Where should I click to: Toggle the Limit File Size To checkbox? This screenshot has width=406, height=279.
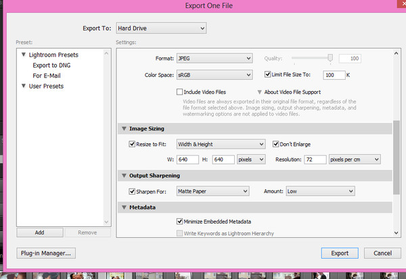tap(268, 74)
